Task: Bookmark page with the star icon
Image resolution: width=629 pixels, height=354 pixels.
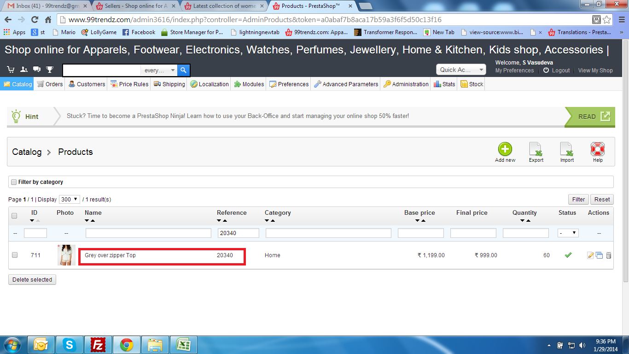Action: (607, 20)
